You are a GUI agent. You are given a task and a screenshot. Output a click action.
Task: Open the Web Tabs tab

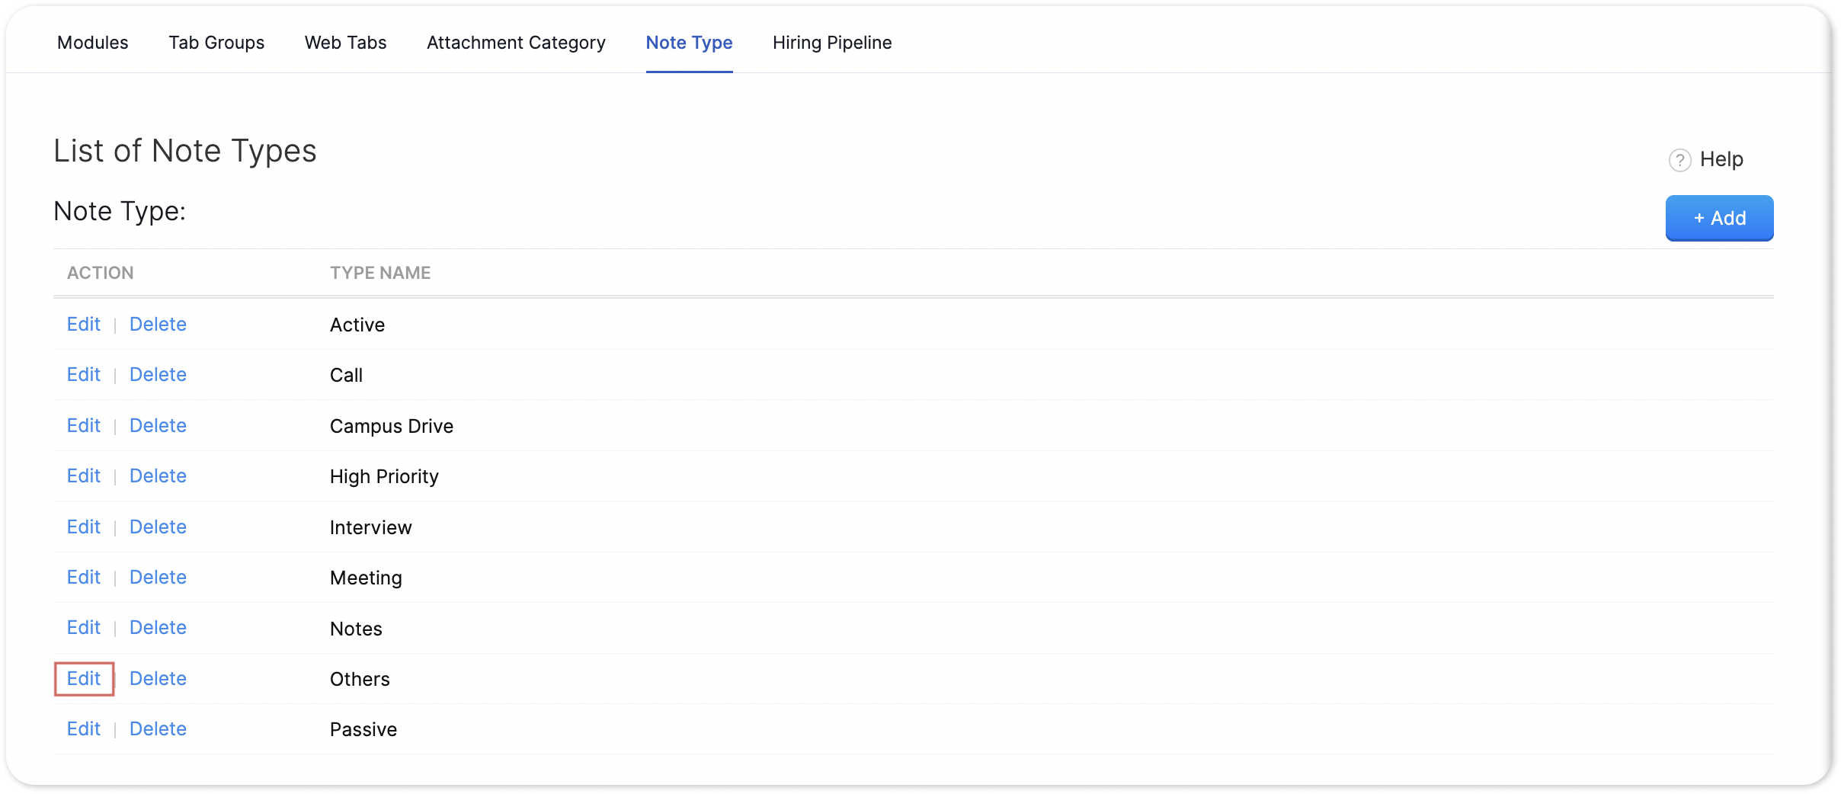(x=345, y=43)
